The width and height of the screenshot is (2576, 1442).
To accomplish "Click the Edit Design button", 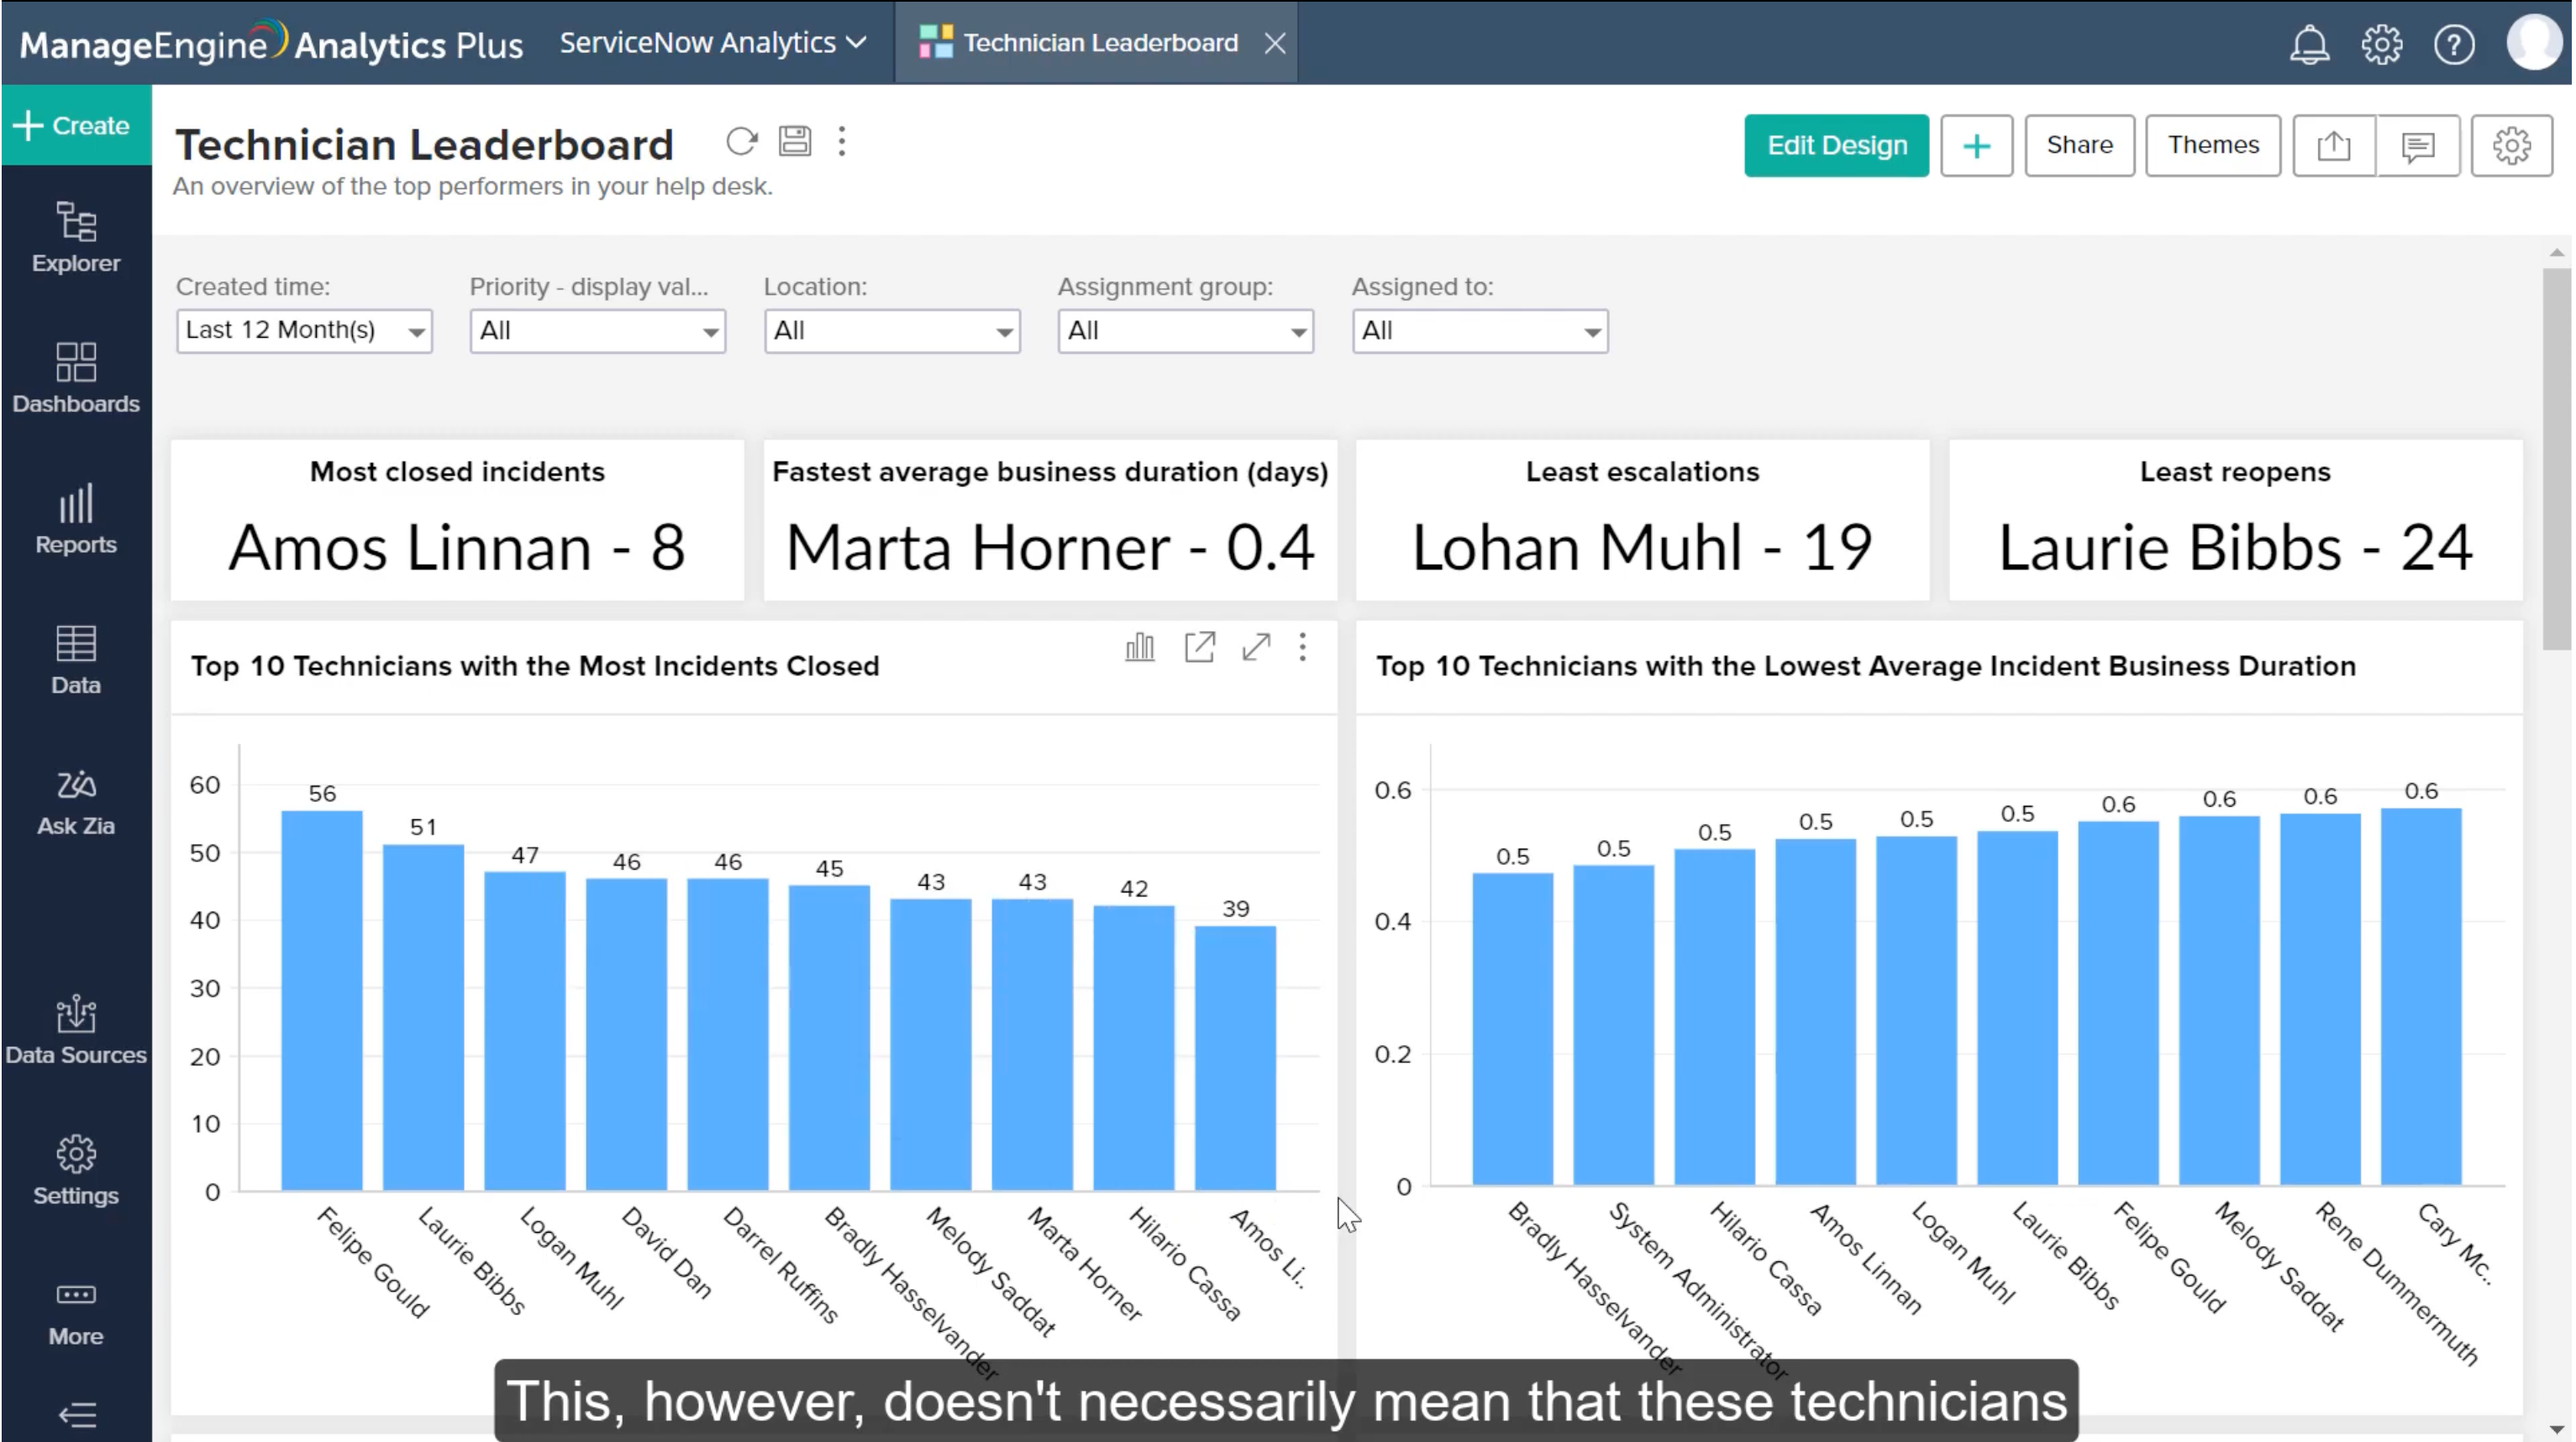I will [1836, 146].
